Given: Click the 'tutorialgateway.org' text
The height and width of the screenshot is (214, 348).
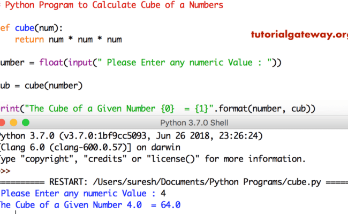Looking at the screenshot, I should coord(299,35).
